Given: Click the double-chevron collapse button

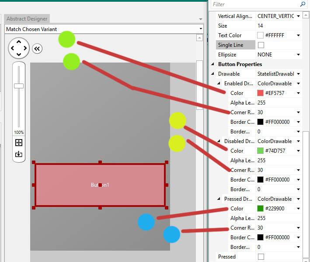Looking at the screenshot, I should (37, 49).
